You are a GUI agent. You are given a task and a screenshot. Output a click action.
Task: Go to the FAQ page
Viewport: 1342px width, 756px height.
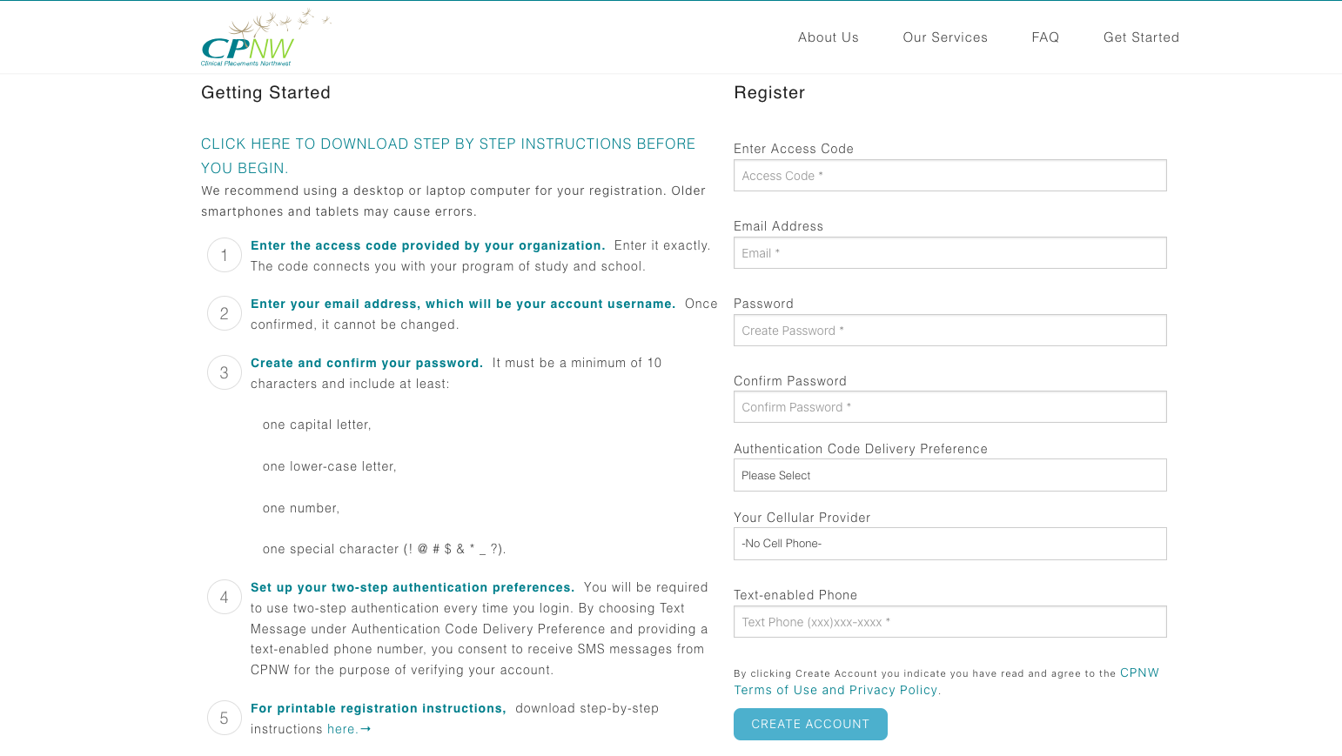pos(1045,37)
